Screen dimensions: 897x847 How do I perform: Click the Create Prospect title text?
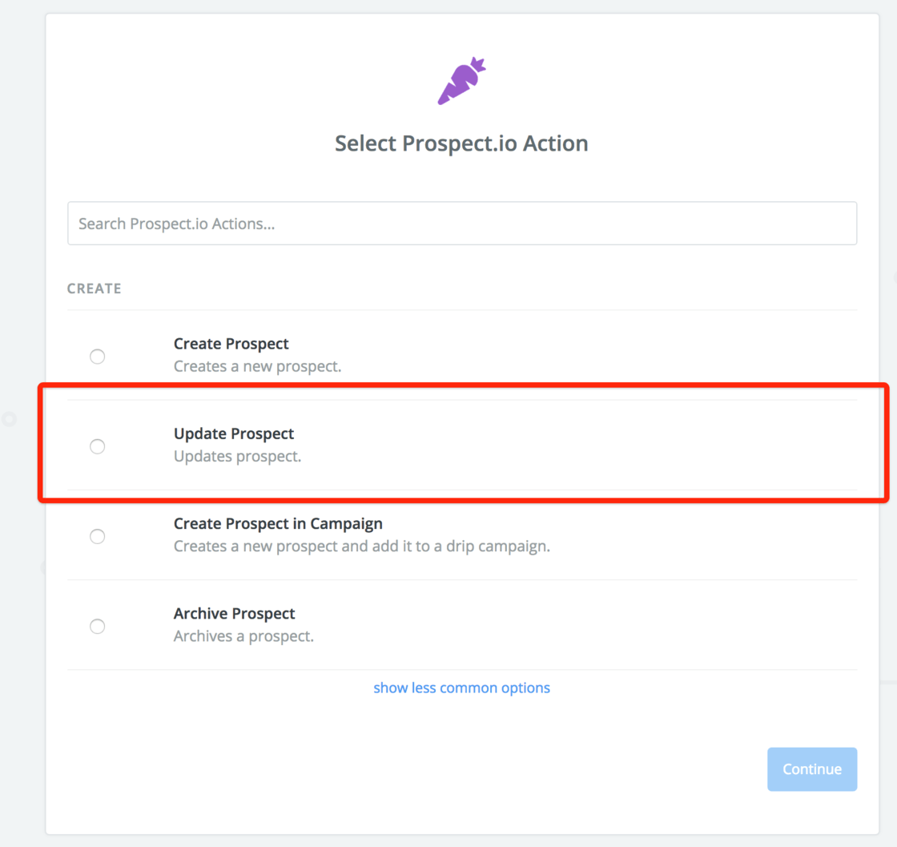tap(231, 344)
